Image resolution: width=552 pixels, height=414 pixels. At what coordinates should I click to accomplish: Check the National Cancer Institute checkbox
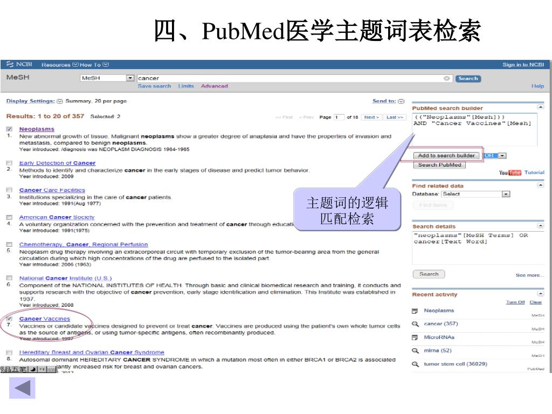9,278
